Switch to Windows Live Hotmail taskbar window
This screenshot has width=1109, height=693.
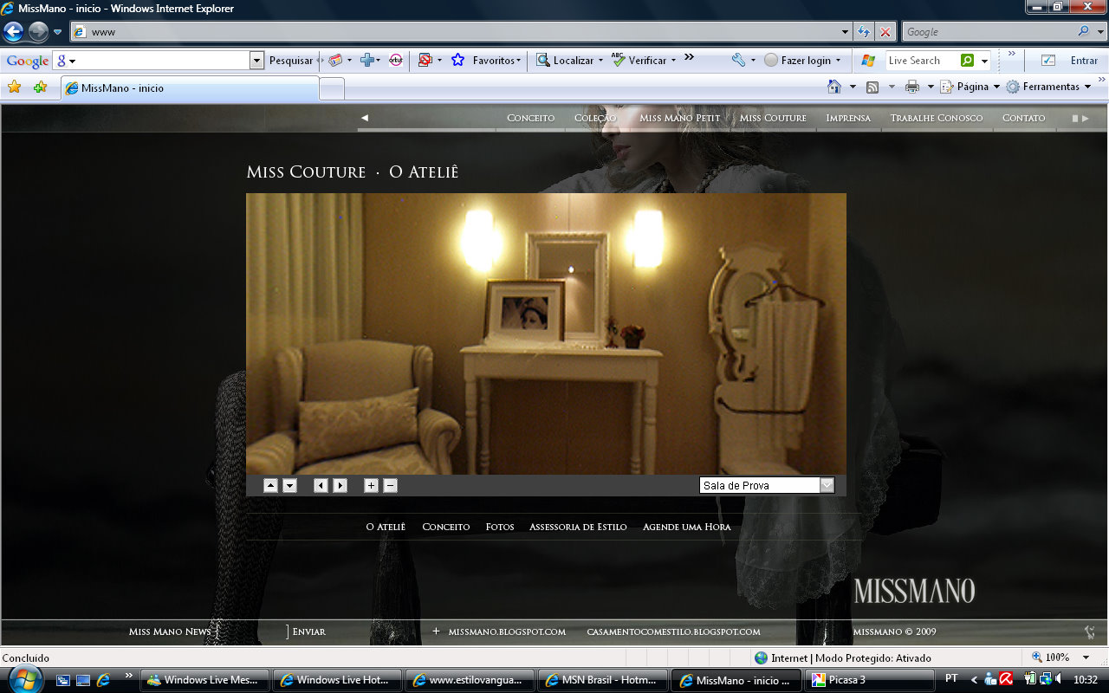tap(338, 680)
